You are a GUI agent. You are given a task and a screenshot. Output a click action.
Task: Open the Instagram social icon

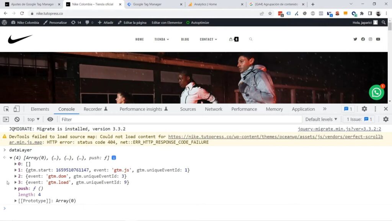pyautogui.click(x=370, y=39)
